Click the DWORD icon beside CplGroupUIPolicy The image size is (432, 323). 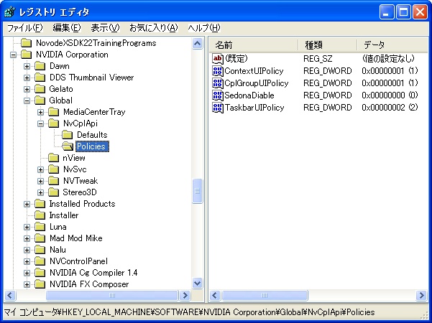(218, 83)
